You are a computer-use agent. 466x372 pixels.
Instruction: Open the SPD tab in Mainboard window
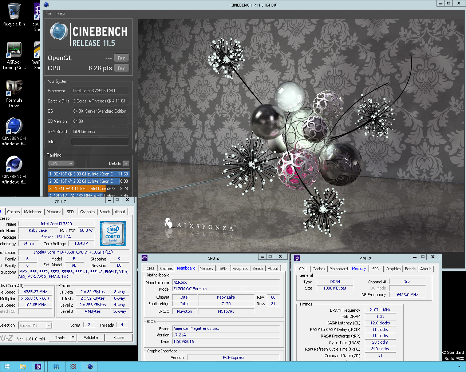[223, 268]
